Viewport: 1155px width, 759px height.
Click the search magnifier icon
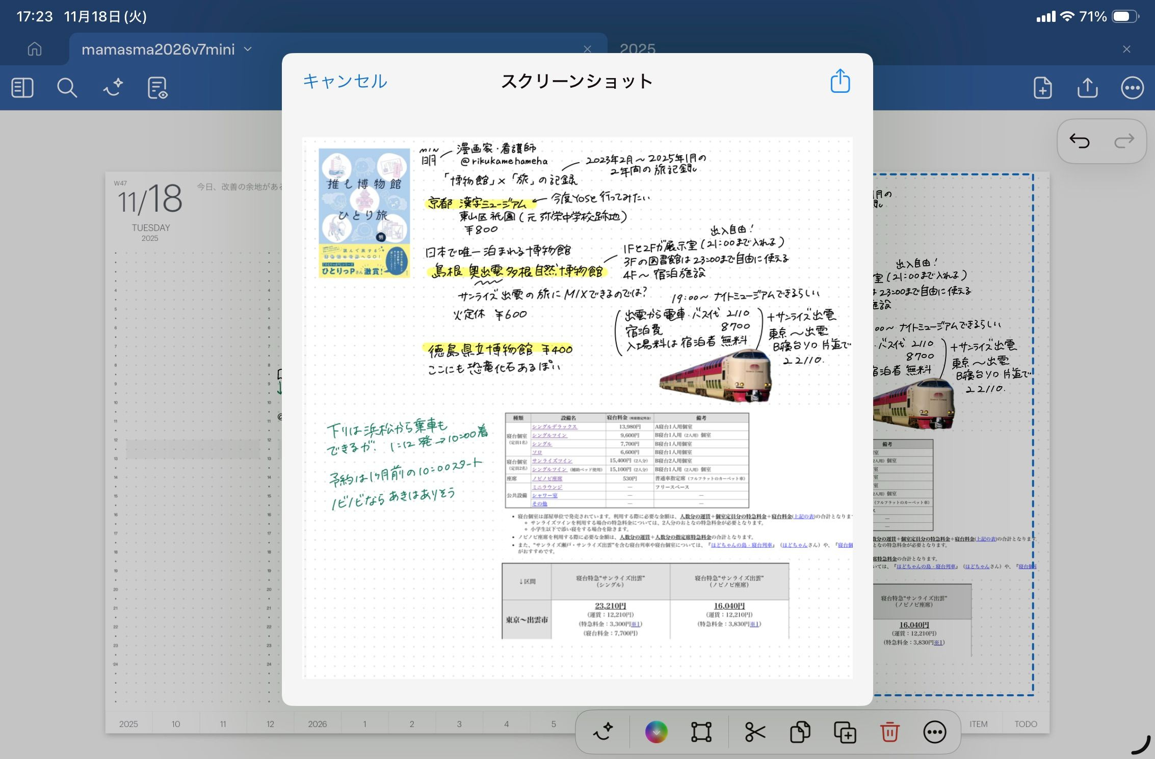tap(67, 88)
